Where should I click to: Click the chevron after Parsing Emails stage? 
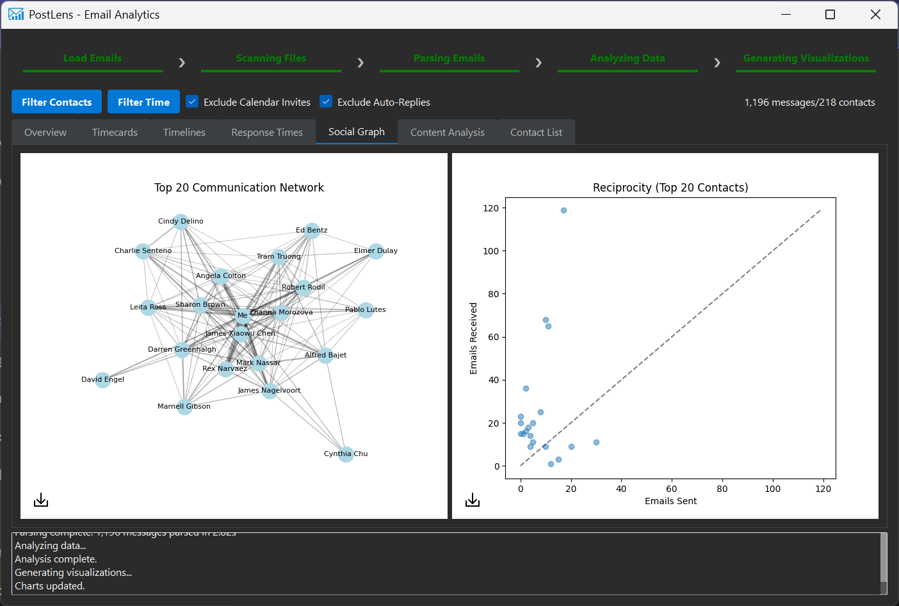coord(539,62)
